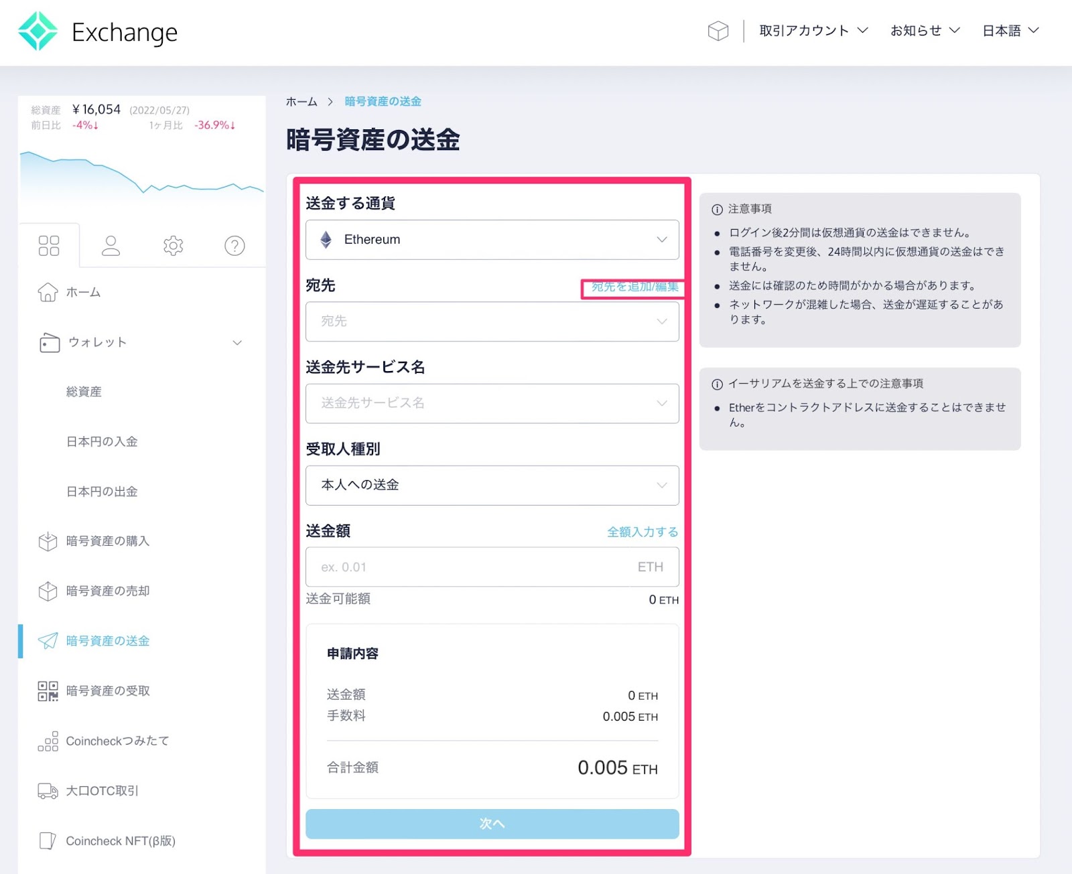Open the 取引アカウント dropdown menu
Screen dimensions: 1072x874
point(813,31)
